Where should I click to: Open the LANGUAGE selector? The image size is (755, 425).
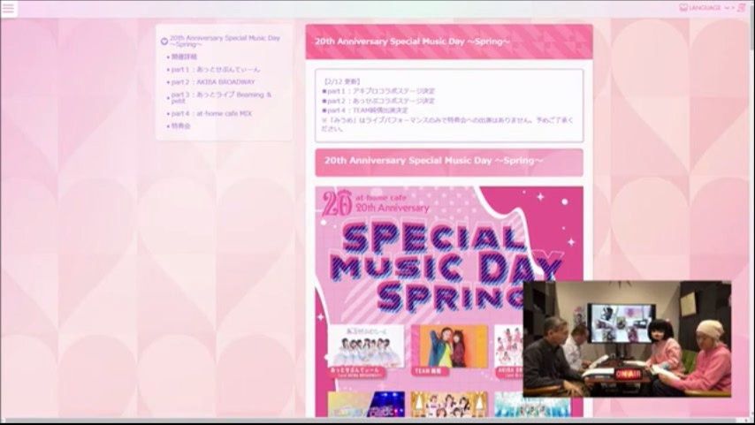pos(705,8)
